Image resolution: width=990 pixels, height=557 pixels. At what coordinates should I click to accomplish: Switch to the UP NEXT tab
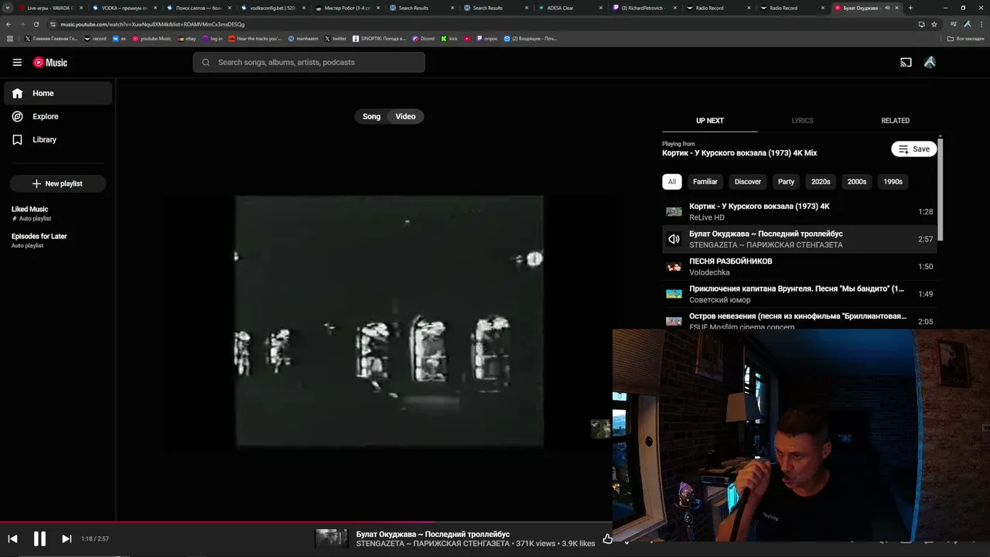(709, 121)
